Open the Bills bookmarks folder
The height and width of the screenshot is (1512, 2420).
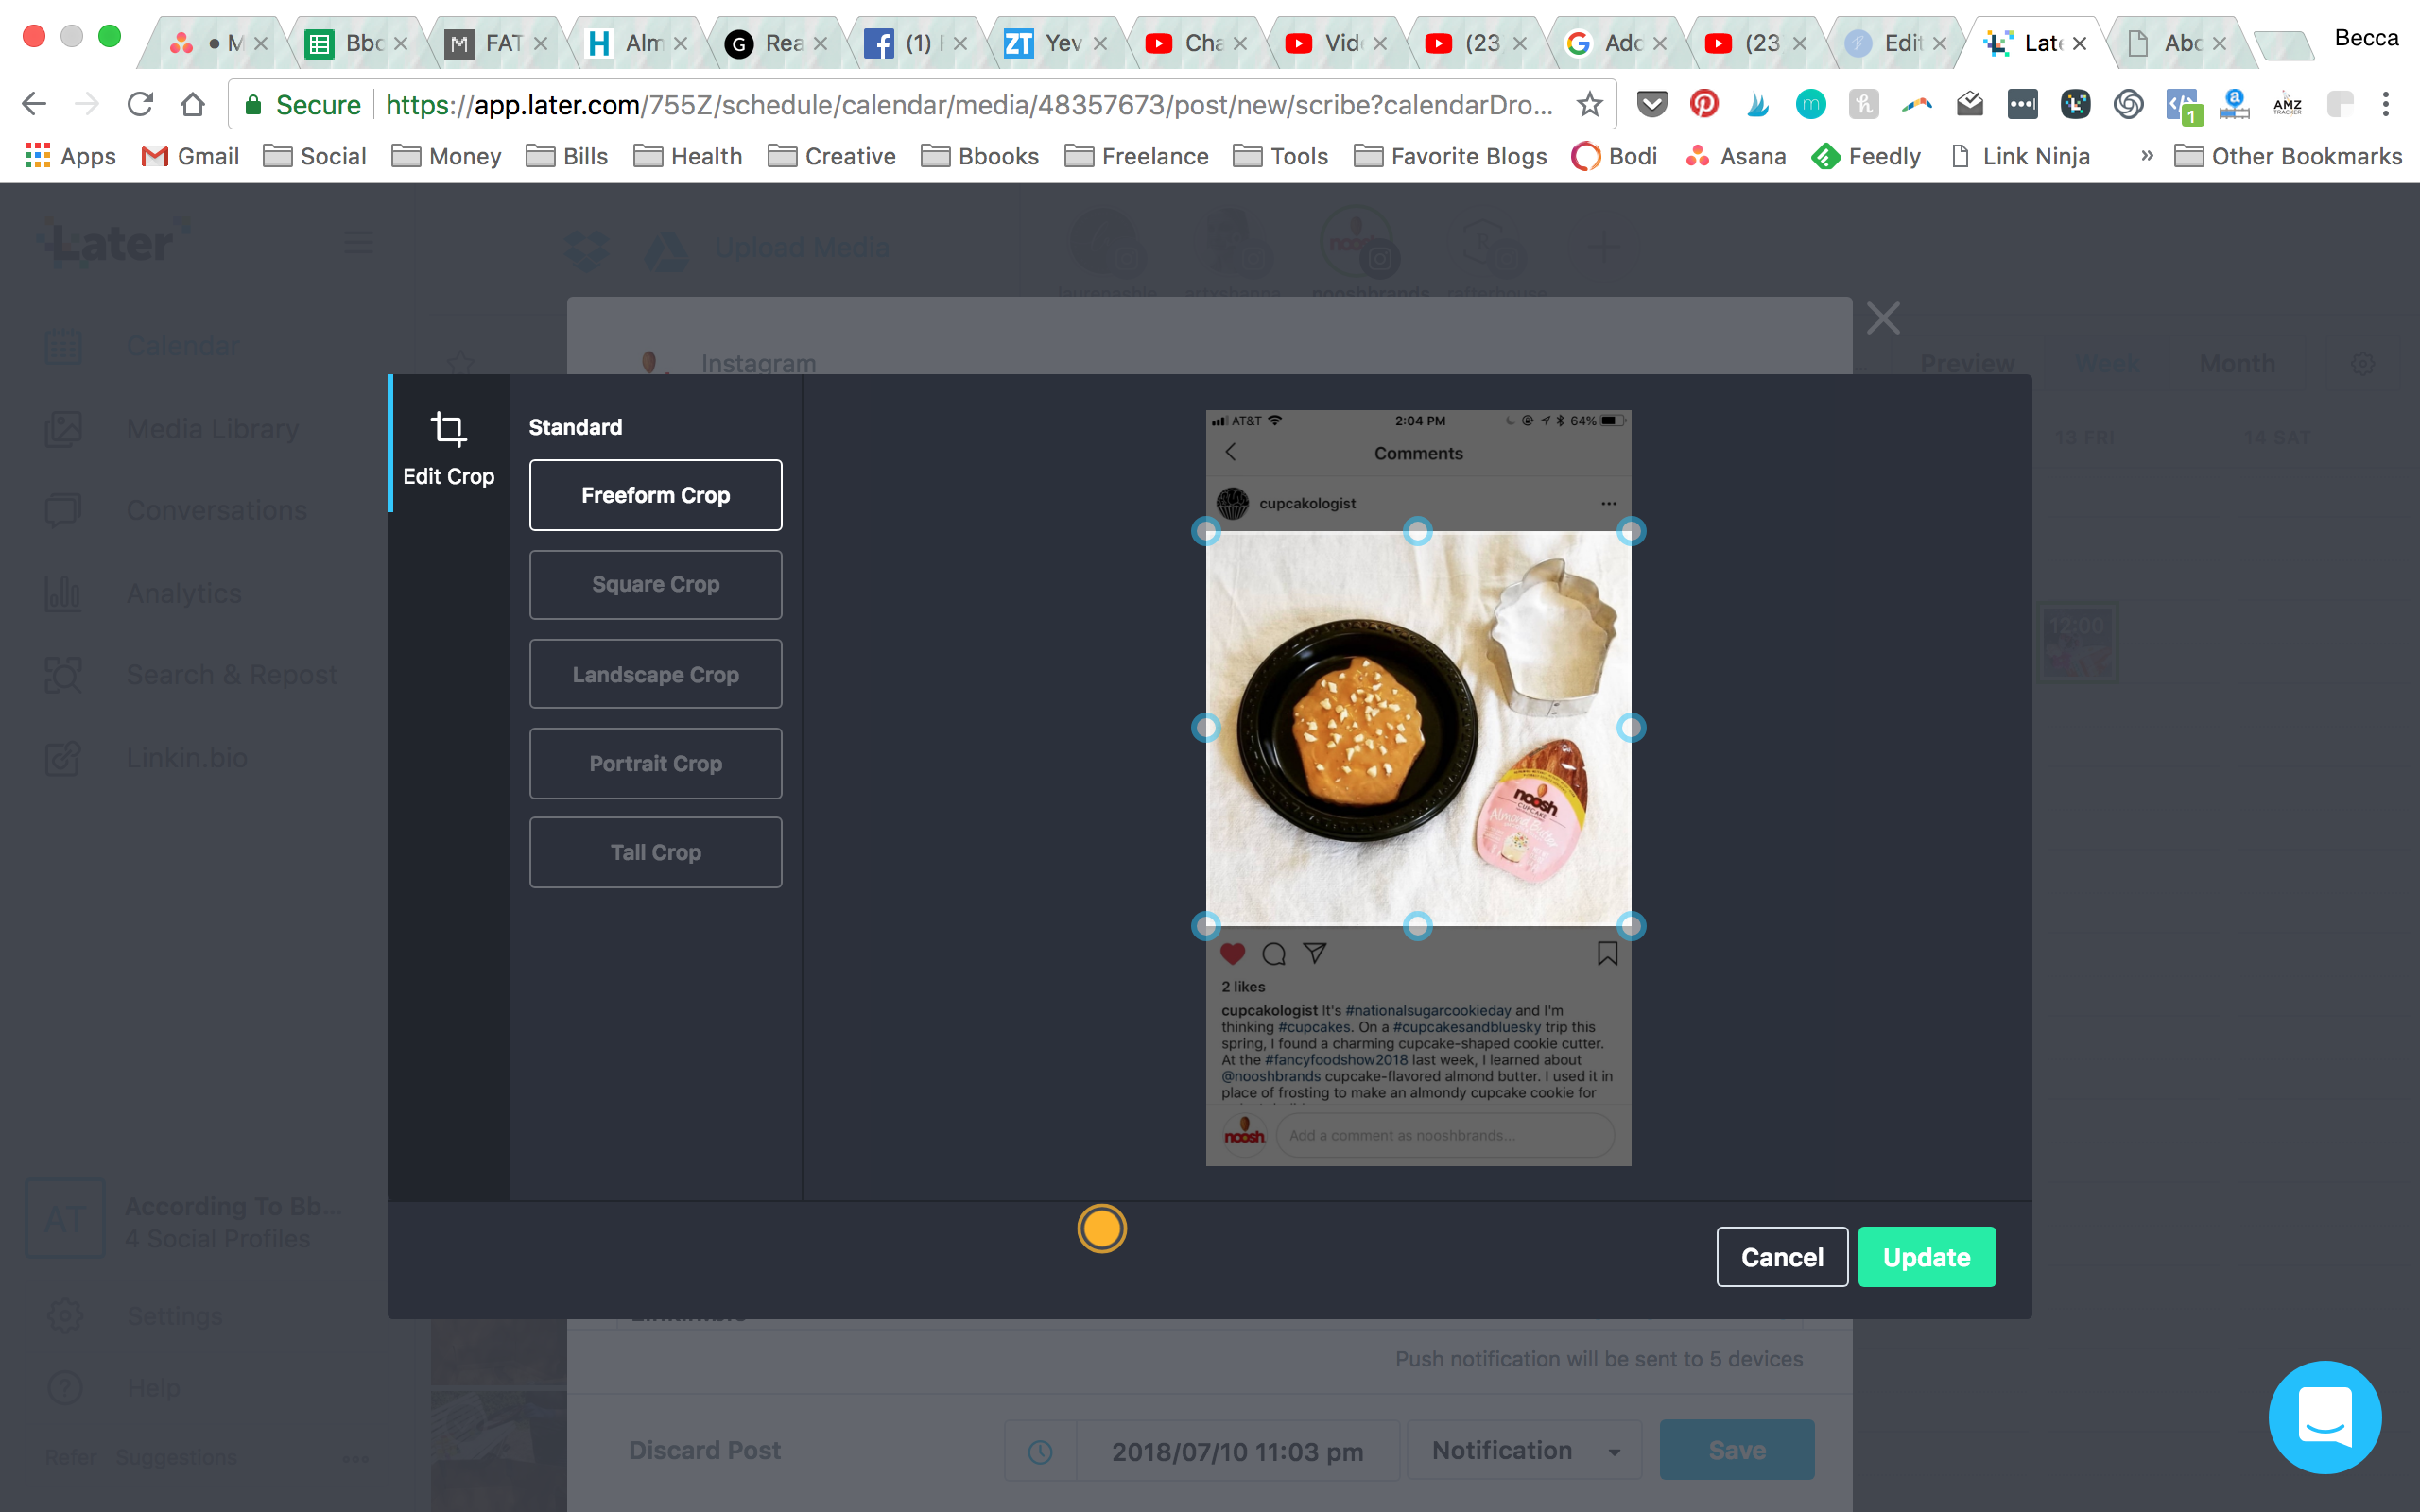[567, 156]
